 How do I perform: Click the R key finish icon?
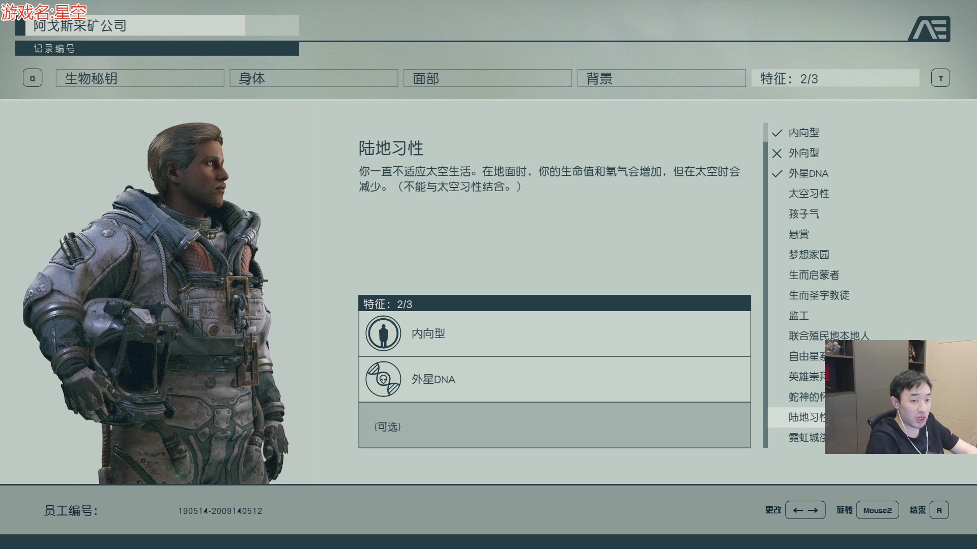pos(939,510)
